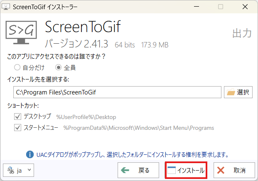Click the blue UAC info icon
This screenshot has width=258, height=181.
[30, 155]
